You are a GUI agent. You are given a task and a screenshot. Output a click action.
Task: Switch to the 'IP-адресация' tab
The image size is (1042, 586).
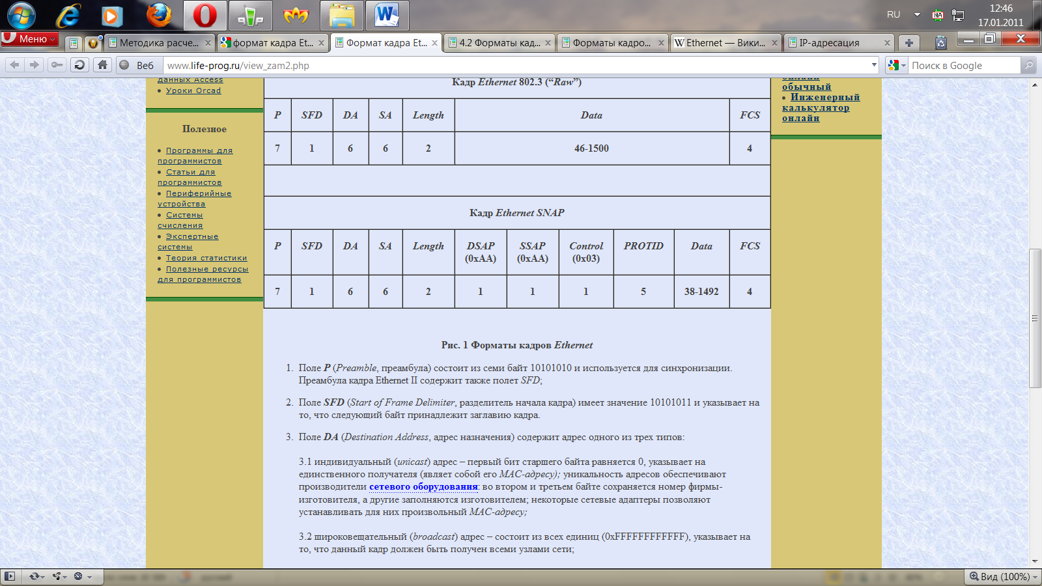[839, 43]
